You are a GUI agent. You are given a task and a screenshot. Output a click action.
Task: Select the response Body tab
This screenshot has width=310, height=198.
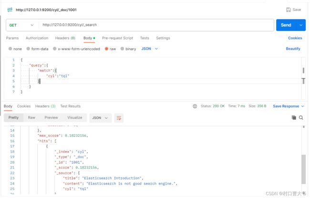[8, 106]
